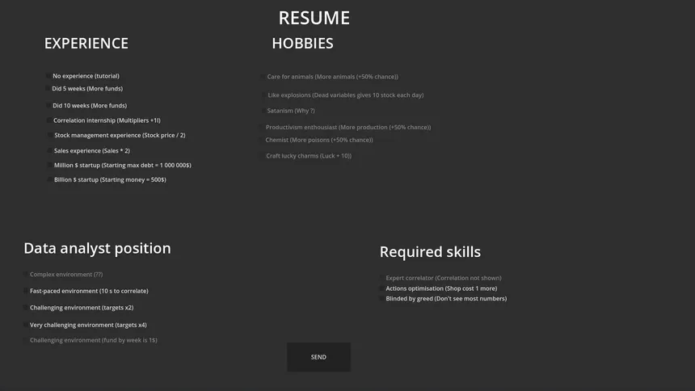
Task: Check the 'No experience (tutorial)' option
Action: pos(48,76)
